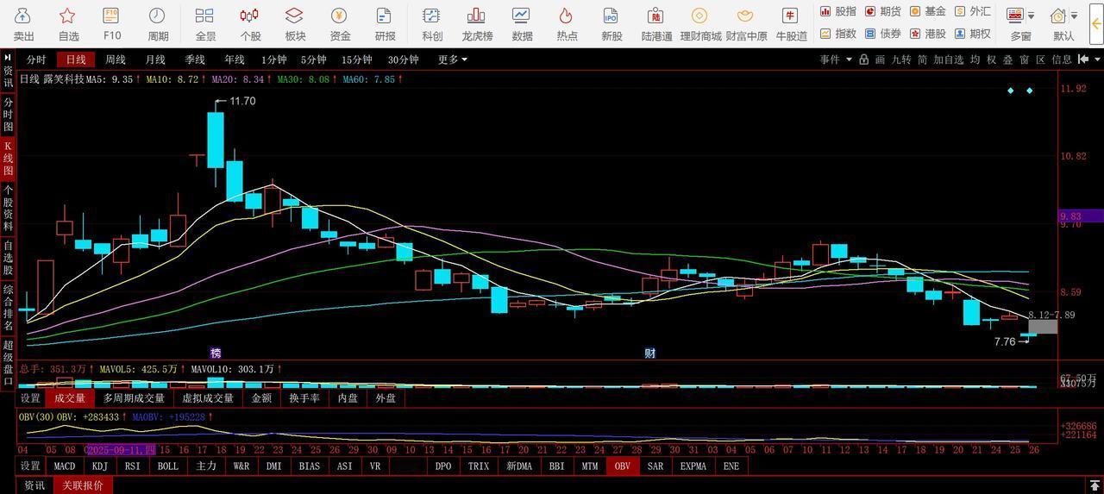
Task: Open the 更多 periods dropdown
Action: (452, 59)
